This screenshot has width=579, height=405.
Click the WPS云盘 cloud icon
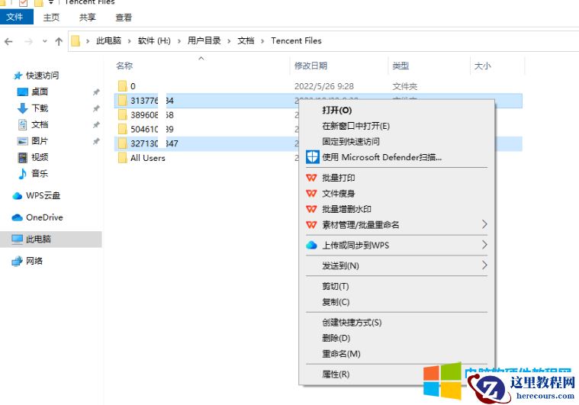17,196
